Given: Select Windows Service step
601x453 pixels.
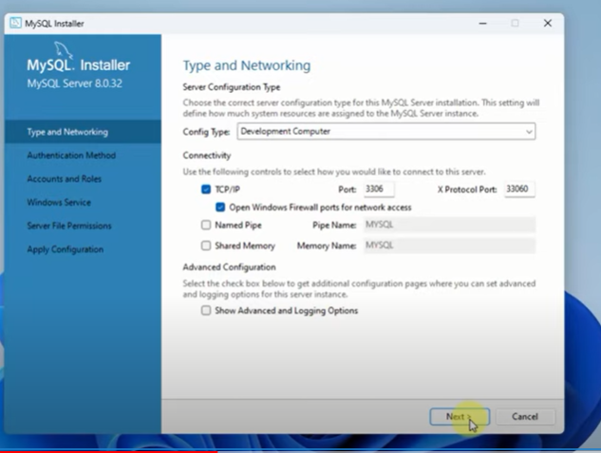Looking at the screenshot, I should coord(59,203).
